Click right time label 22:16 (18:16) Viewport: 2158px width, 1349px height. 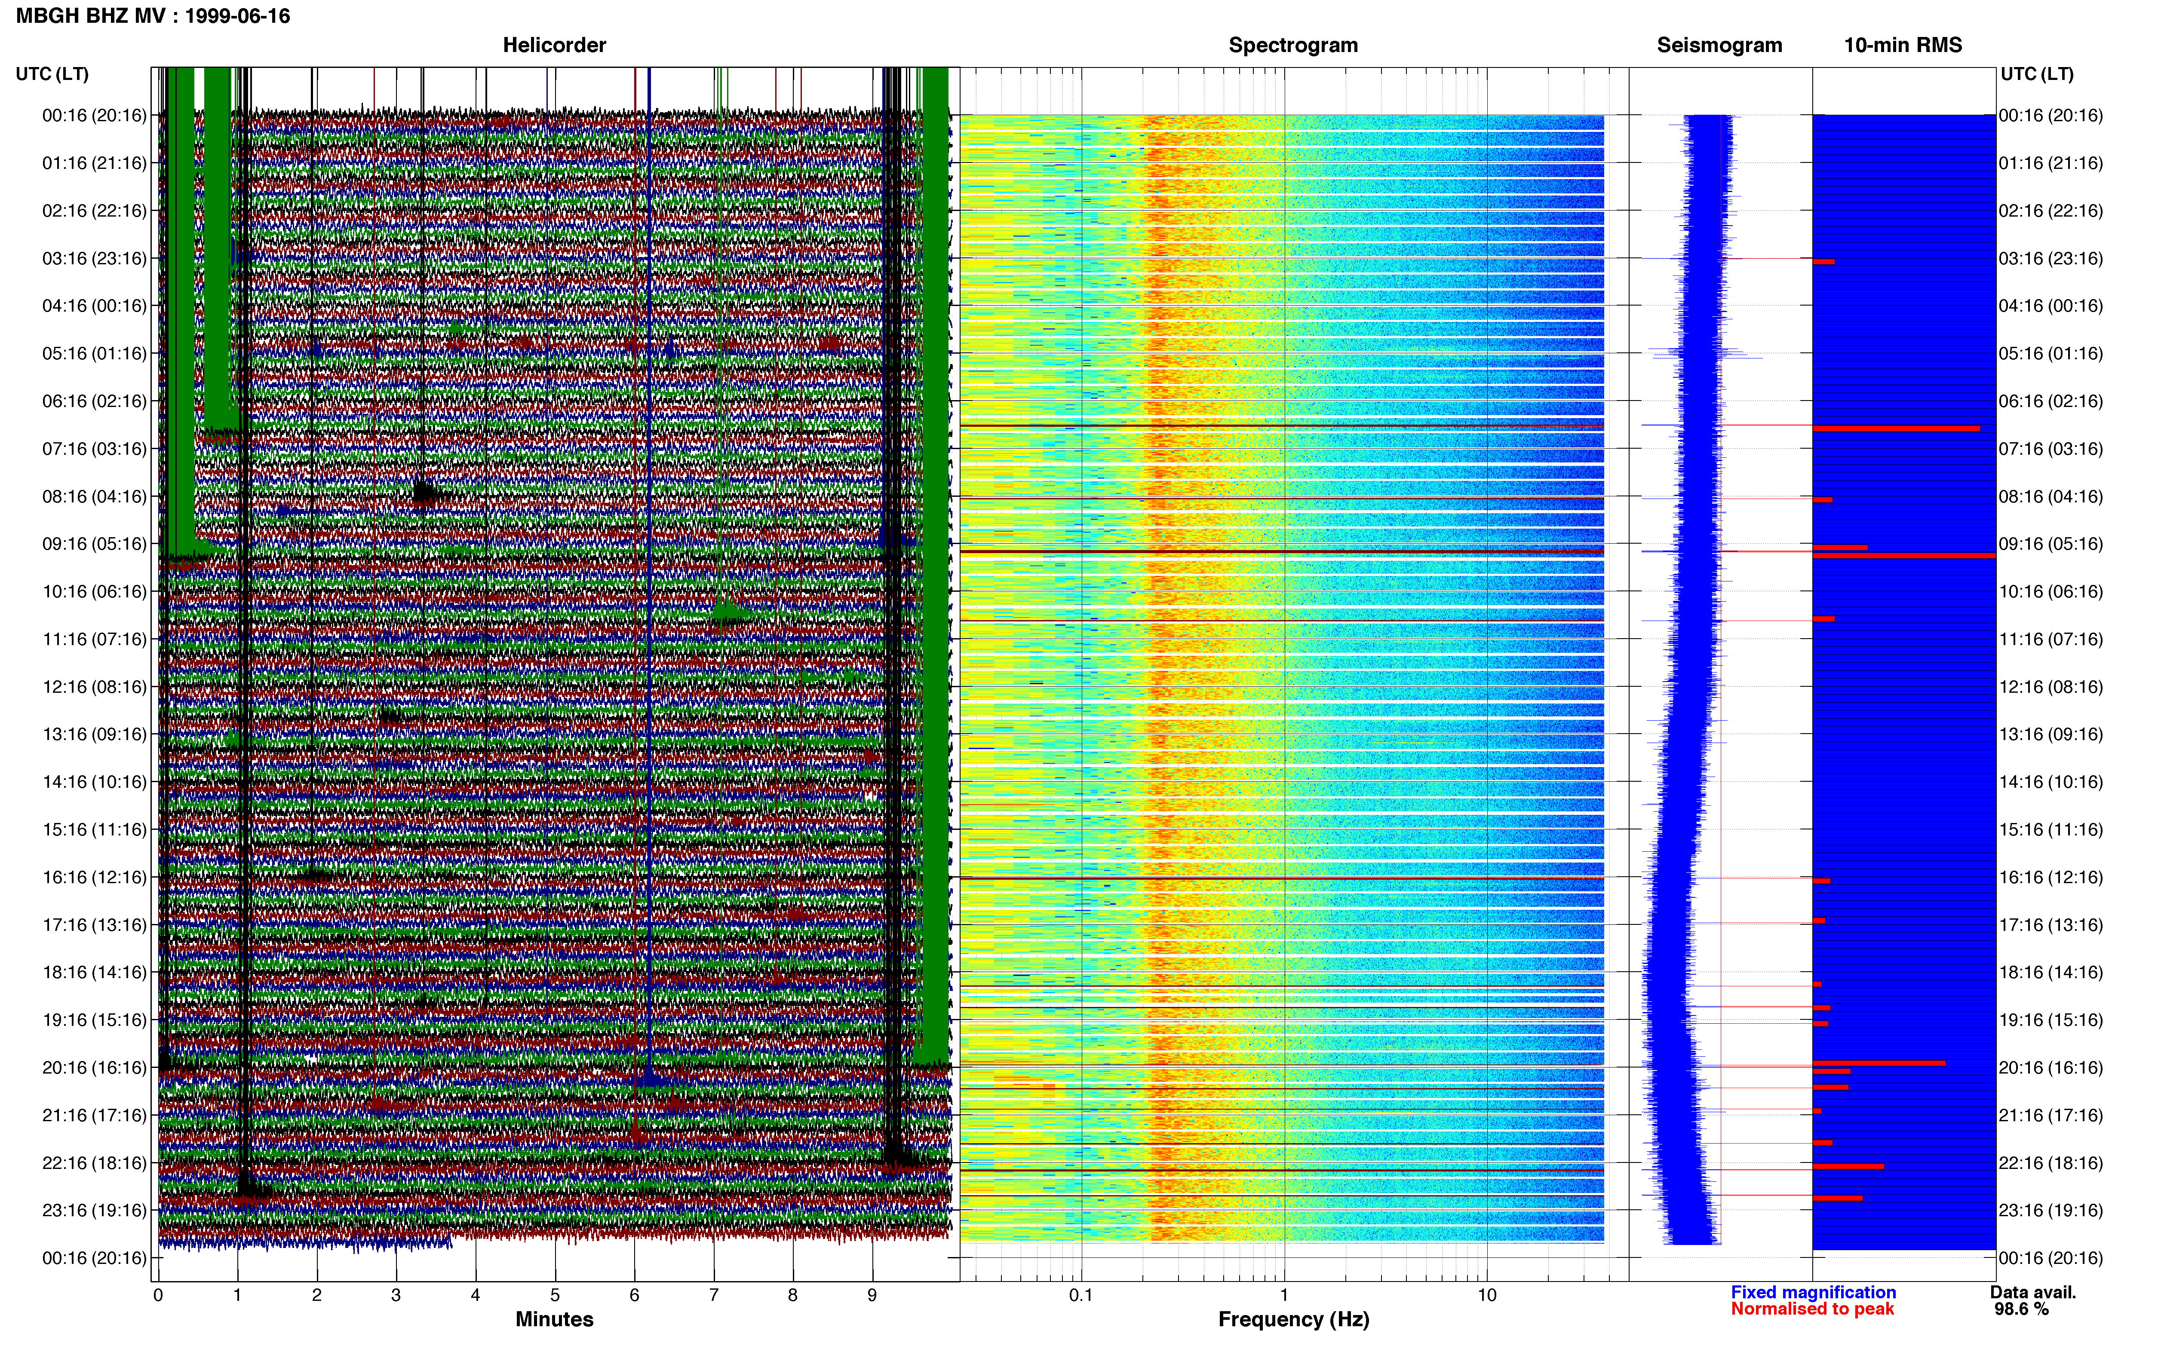[2051, 1163]
